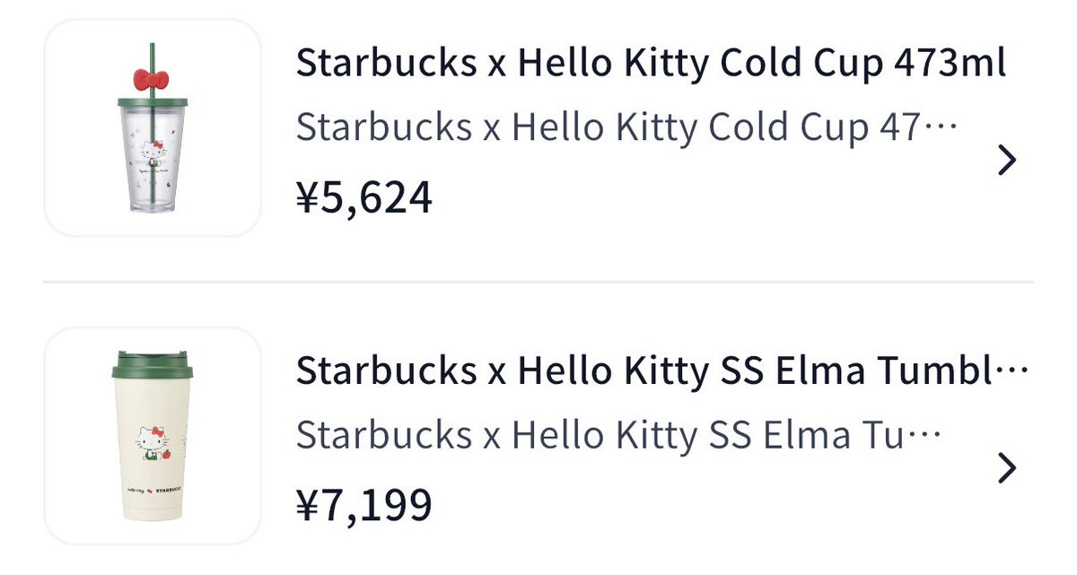The width and height of the screenshot is (1077, 575).
Task: Expand Cold Cup item via right chevron
Action: tap(1008, 161)
